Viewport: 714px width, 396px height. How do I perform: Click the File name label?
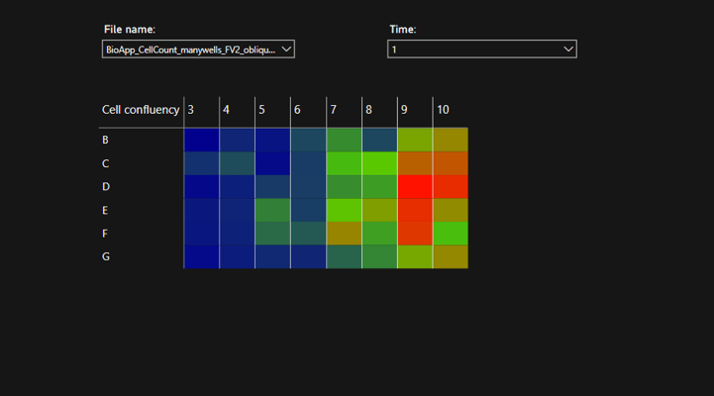coord(130,30)
